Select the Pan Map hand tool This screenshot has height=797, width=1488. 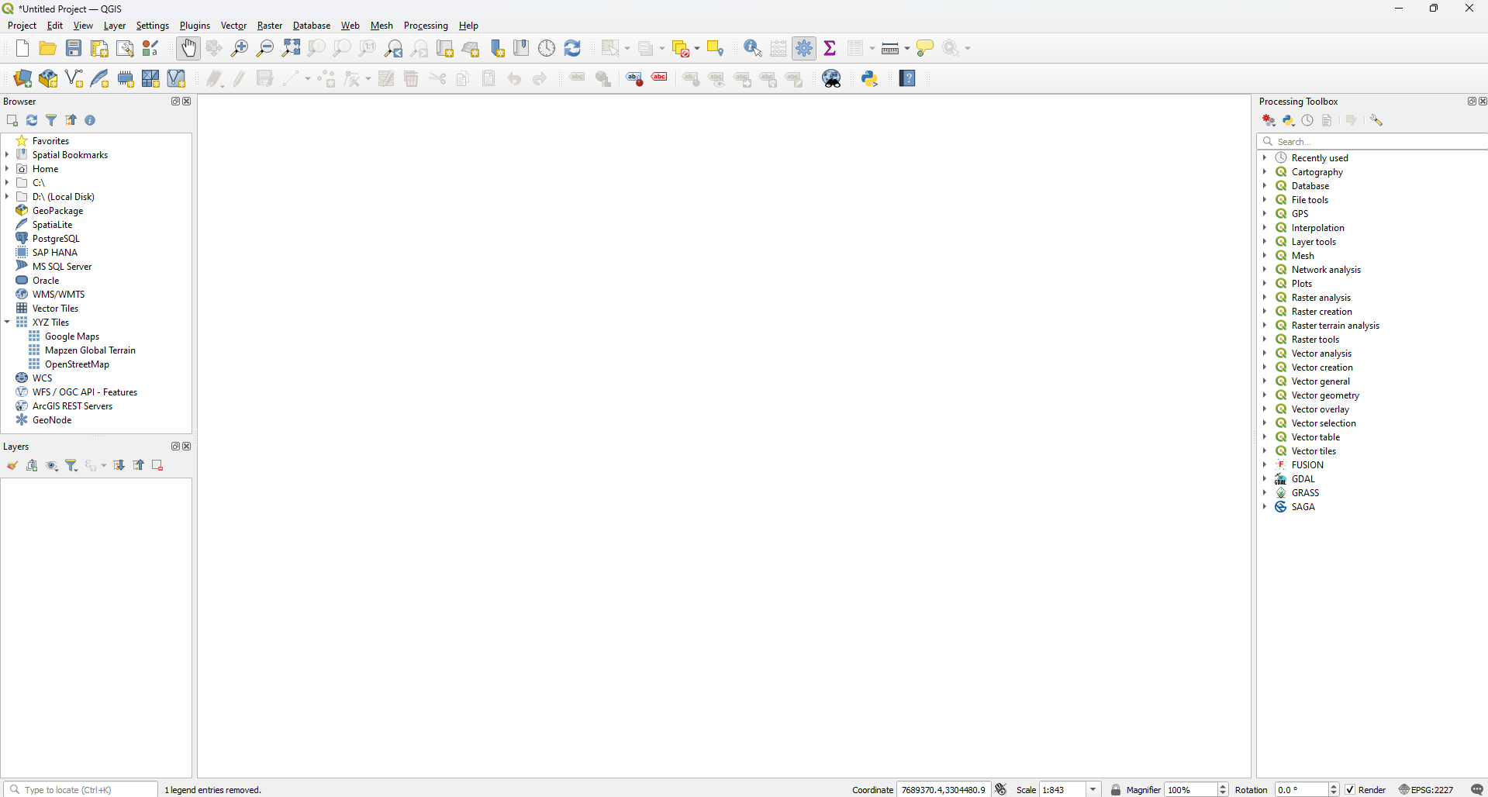(x=188, y=48)
